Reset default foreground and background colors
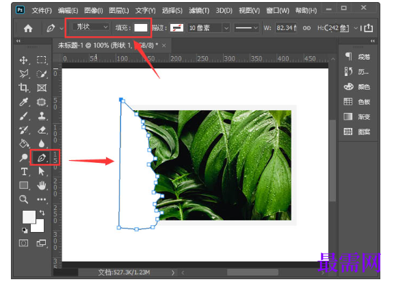 click(25, 230)
